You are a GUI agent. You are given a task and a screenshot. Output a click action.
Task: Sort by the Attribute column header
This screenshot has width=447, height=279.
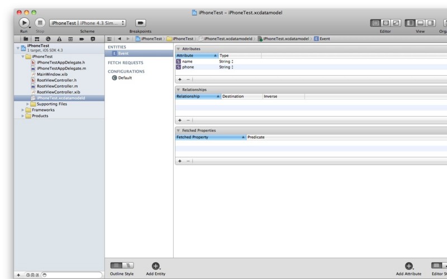197,55
